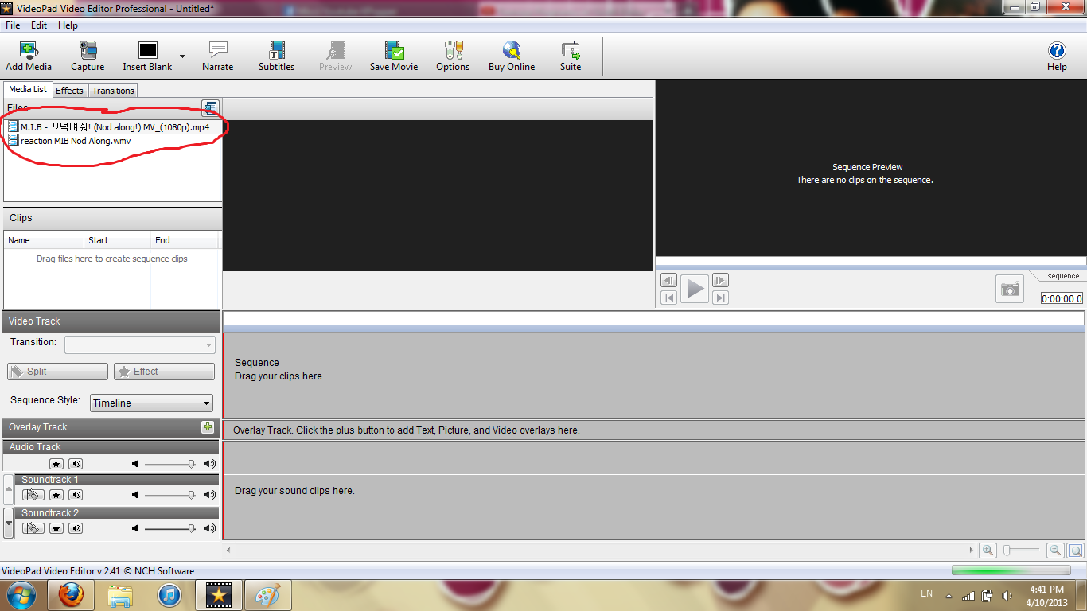Image resolution: width=1087 pixels, height=611 pixels.
Task: Click the Effect button in Video Track
Action: pyautogui.click(x=164, y=372)
